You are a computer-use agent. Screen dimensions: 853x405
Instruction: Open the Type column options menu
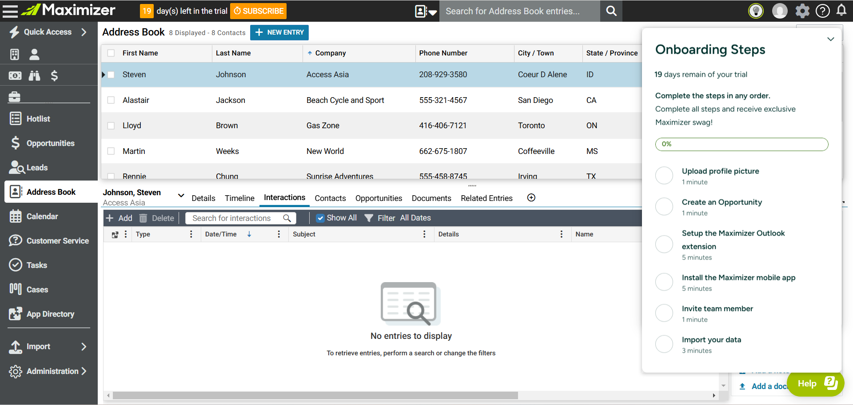[191, 234]
